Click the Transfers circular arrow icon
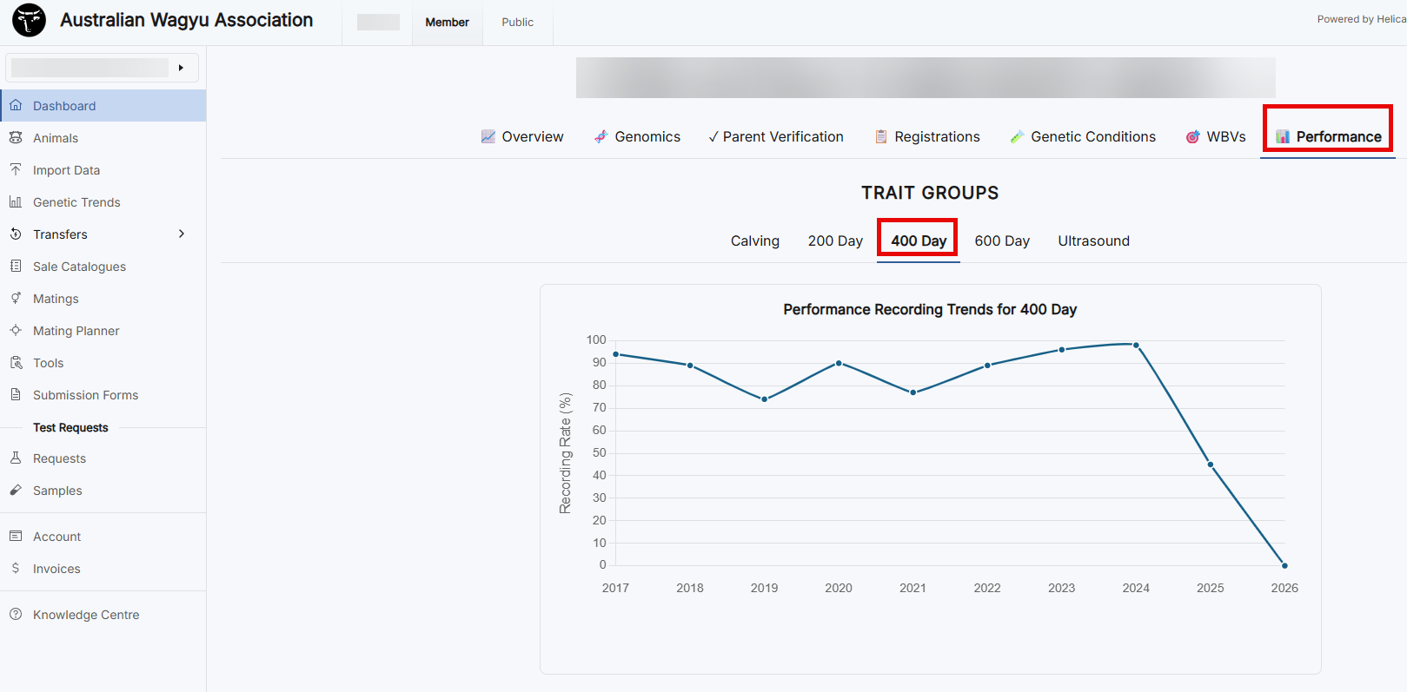 point(16,234)
